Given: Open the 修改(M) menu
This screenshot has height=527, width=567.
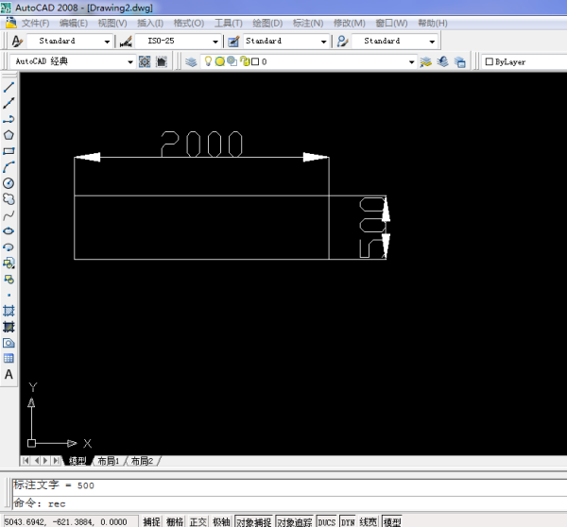Looking at the screenshot, I should 350,23.
